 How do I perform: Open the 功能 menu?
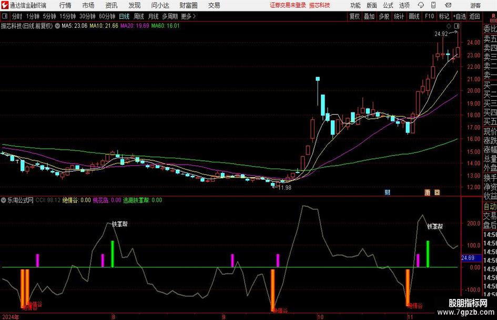356,5
